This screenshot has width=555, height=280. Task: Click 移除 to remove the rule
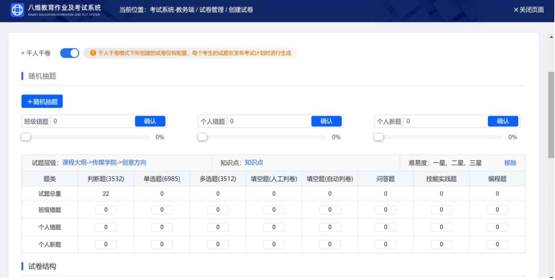tap(511, 163)
